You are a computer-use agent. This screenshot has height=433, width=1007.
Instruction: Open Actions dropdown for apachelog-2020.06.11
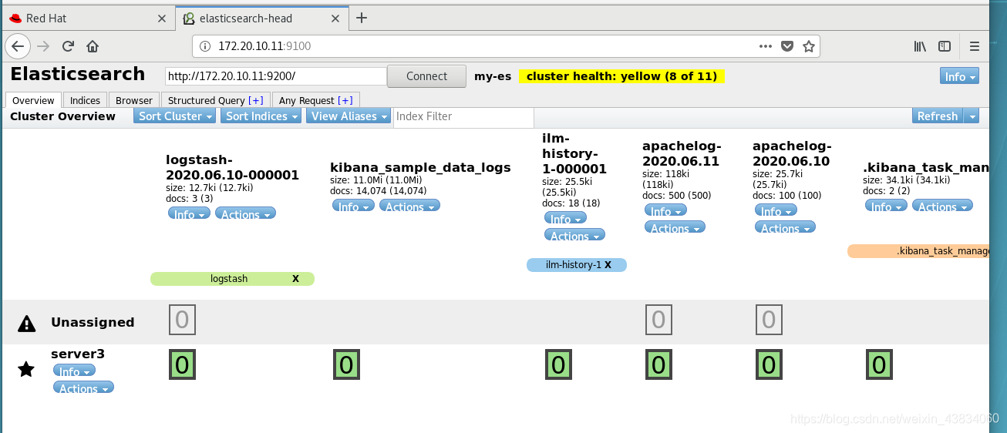pos(675,227)
